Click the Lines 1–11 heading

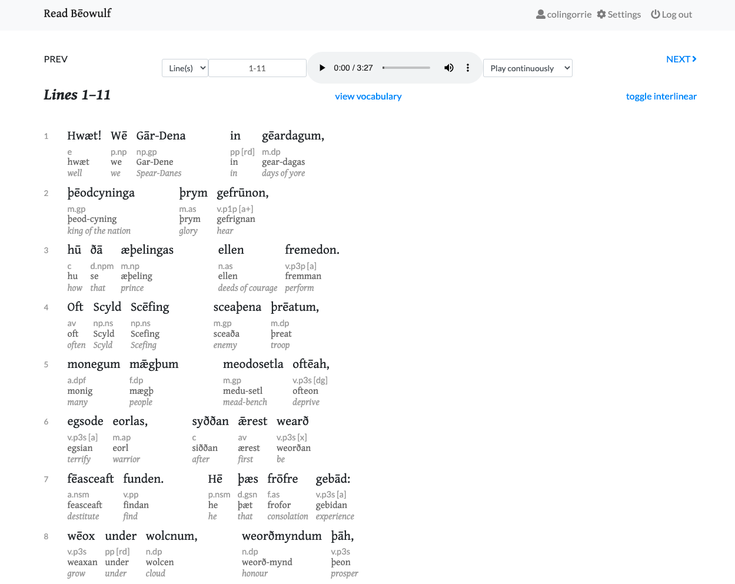[77, 95]
